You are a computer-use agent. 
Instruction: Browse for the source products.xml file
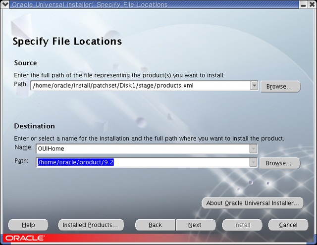tap(281, 87)
